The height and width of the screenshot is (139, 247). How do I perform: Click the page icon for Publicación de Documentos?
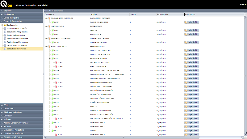coord(5,42)
